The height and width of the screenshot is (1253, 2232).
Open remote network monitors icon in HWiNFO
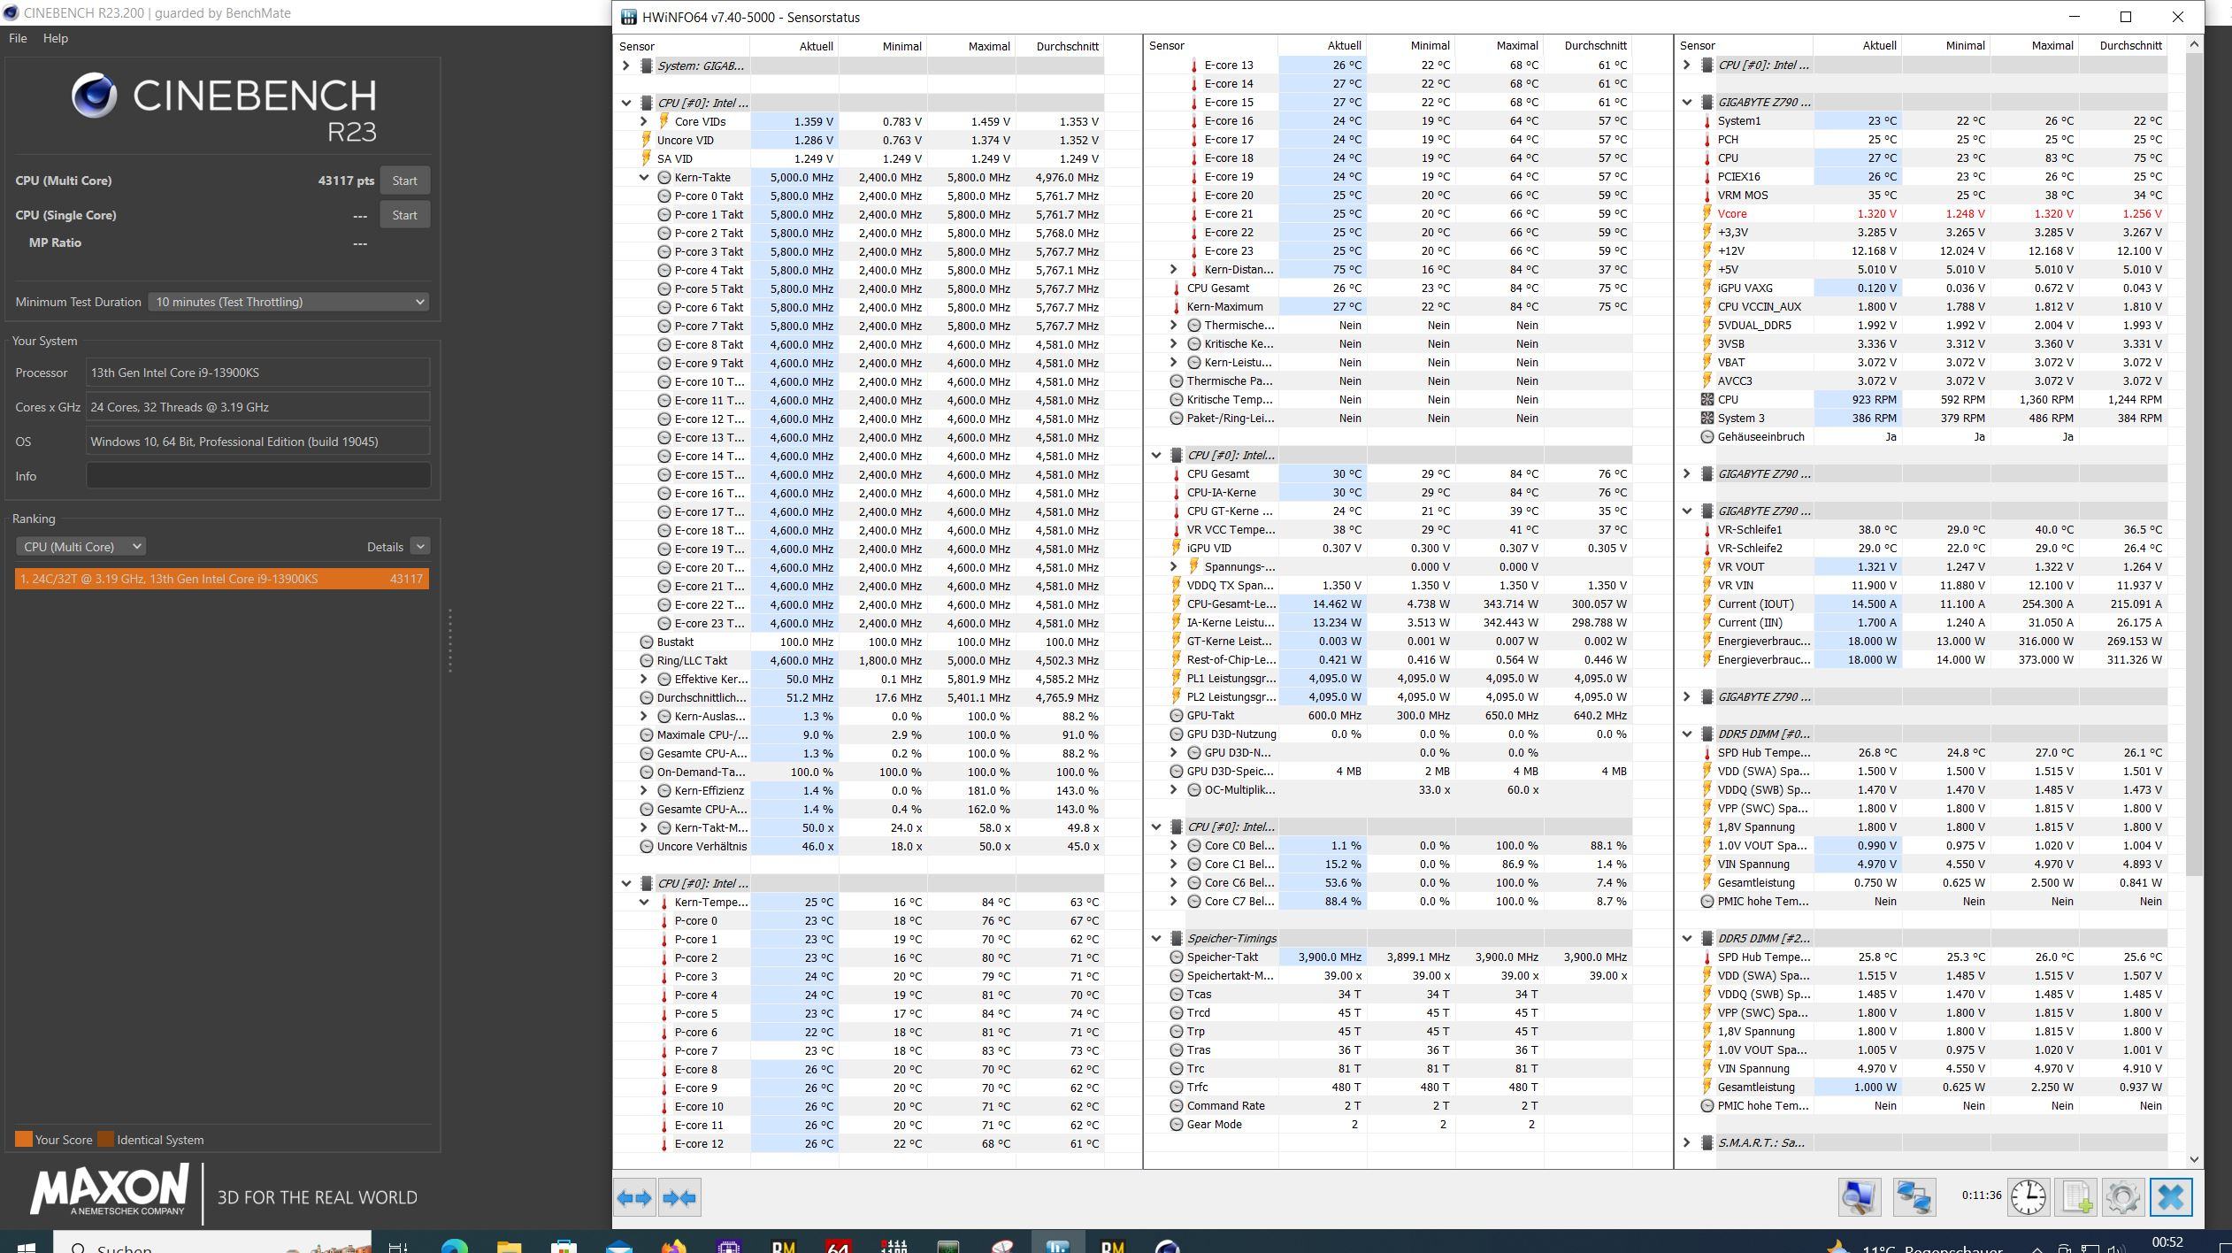(1913, 1197)
